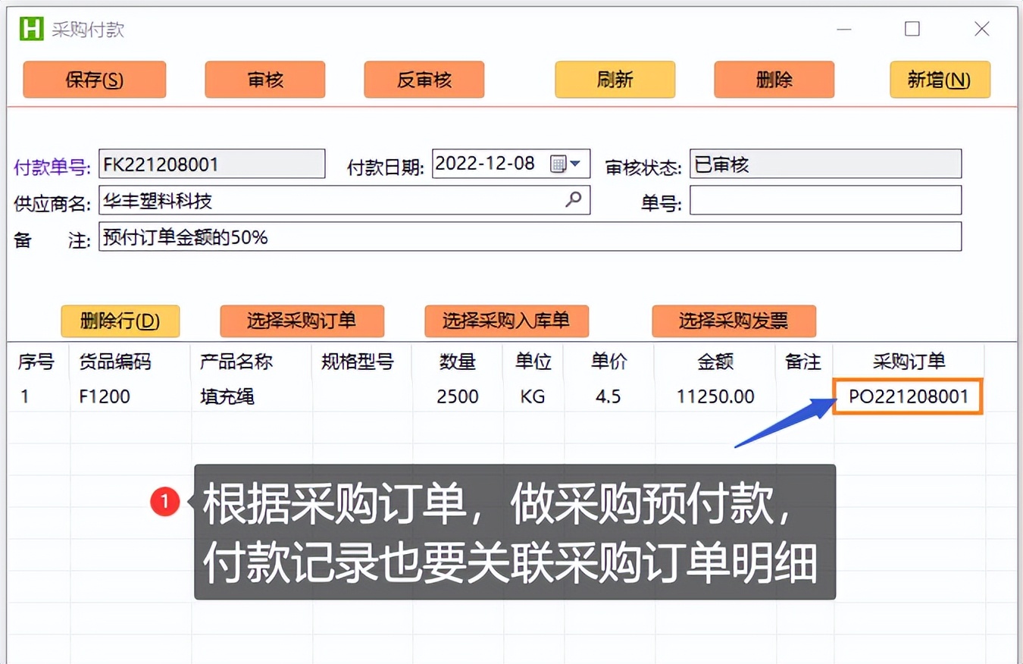Open the calendar picker for 付款日期

click(558, 163)
